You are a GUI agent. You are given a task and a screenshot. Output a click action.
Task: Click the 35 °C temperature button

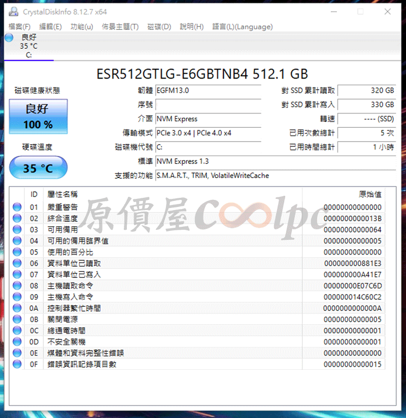38,168
